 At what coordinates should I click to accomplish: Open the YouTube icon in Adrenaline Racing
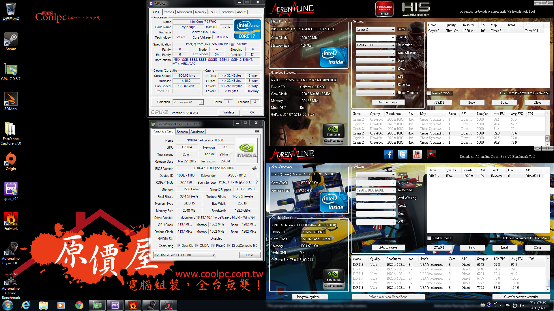[417, 155]
